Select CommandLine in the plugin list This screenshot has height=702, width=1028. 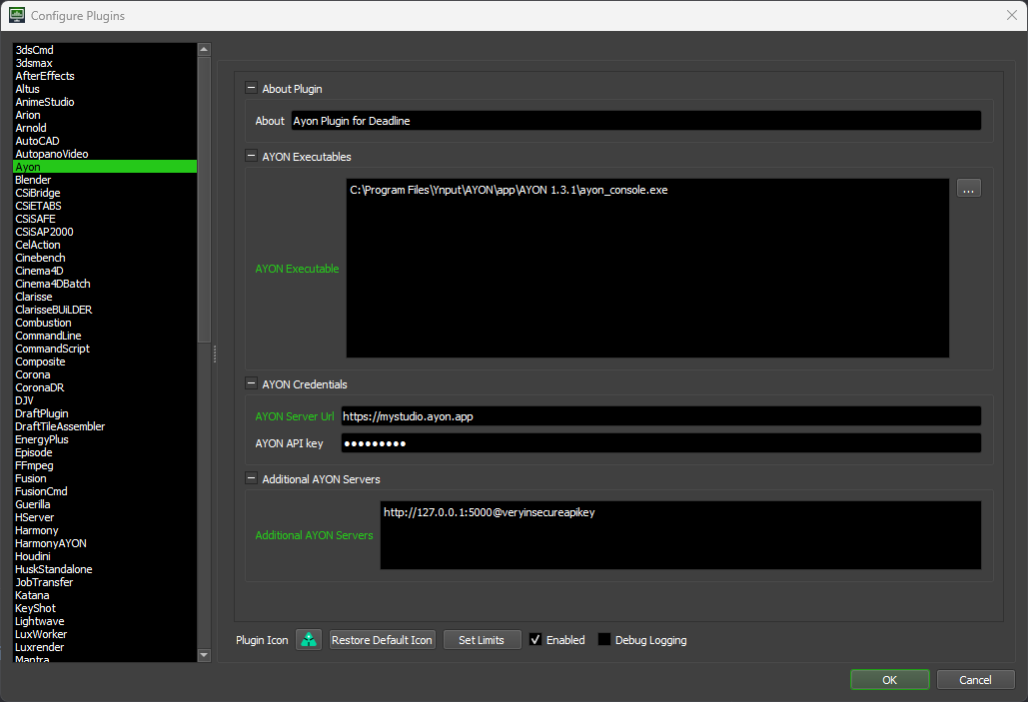pyautogui.click(x=105, y=336)
